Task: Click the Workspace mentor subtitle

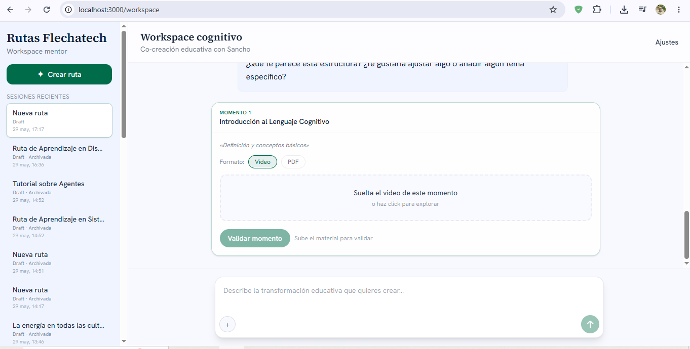Action: [37, 52]
